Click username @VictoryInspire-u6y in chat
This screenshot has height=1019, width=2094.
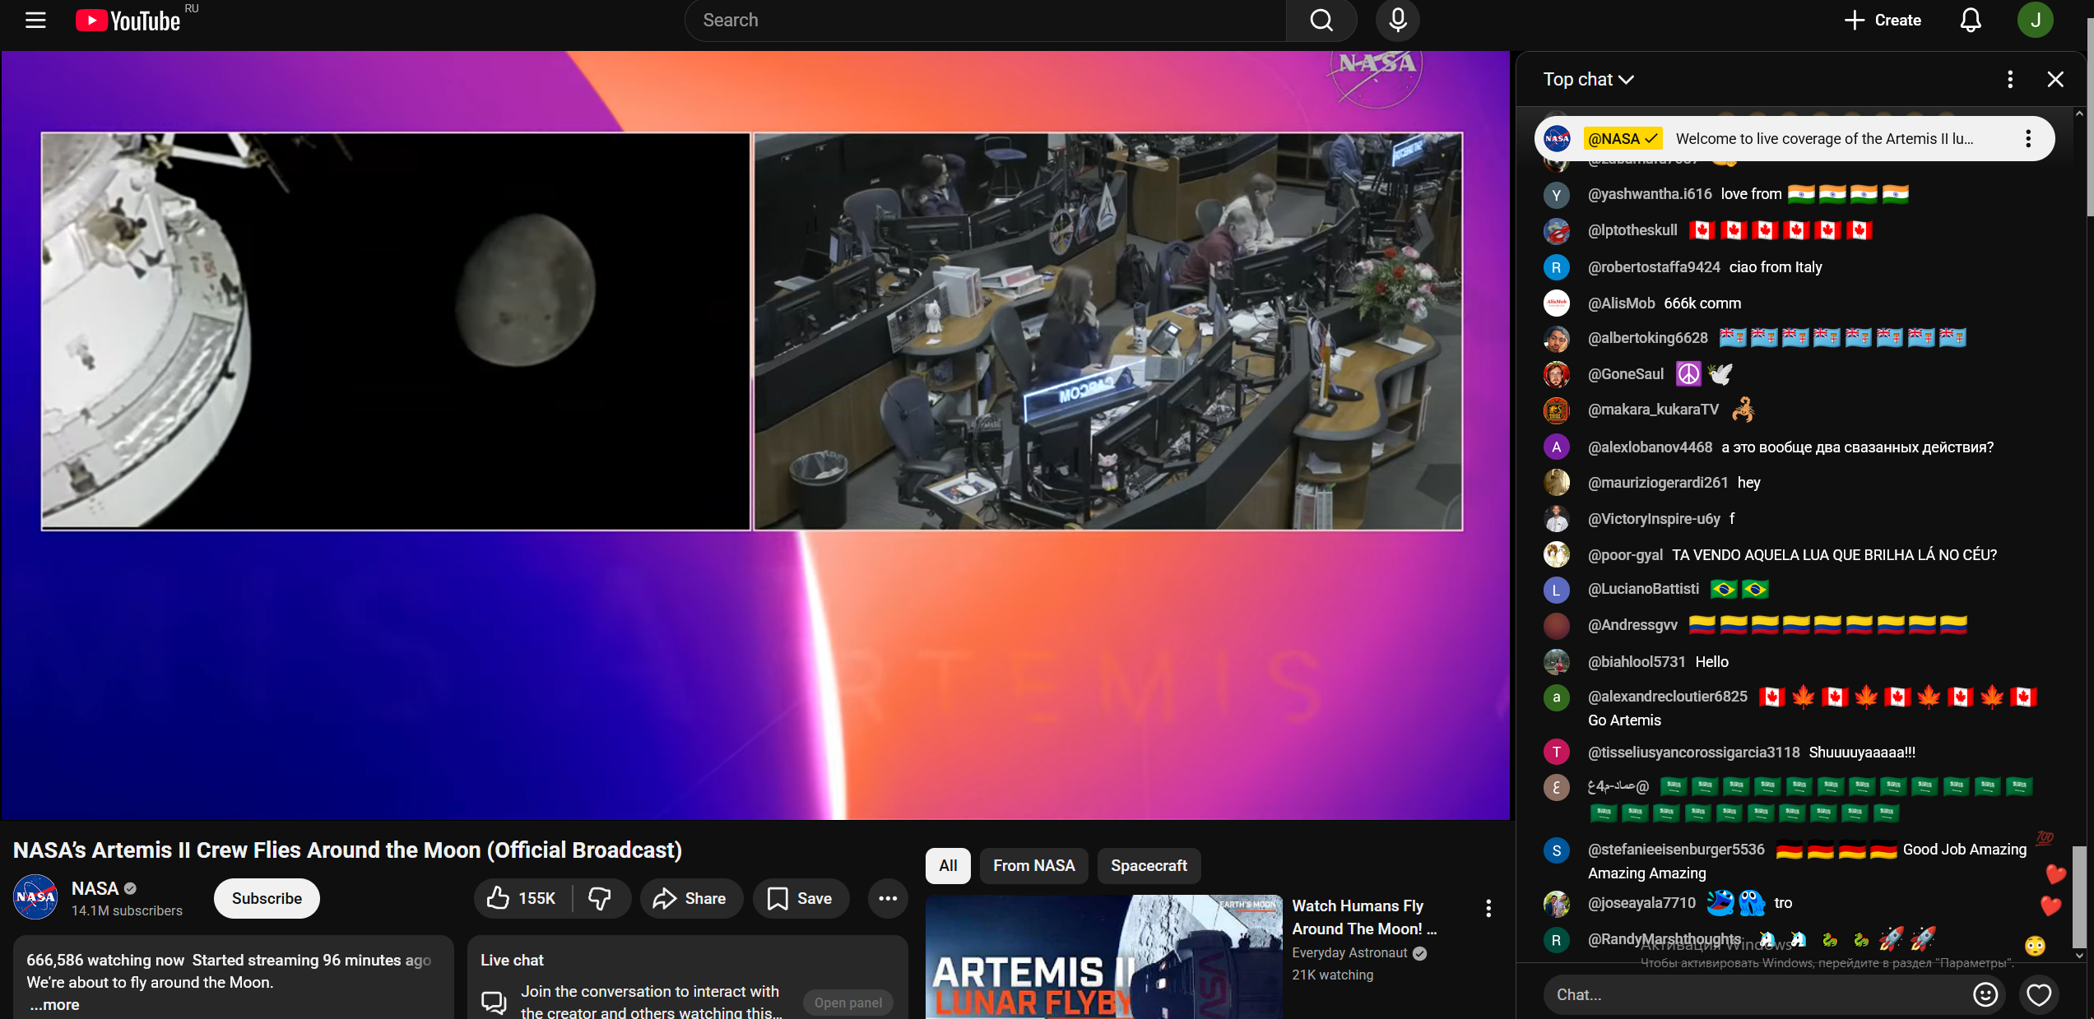(x=1654, y=518)
